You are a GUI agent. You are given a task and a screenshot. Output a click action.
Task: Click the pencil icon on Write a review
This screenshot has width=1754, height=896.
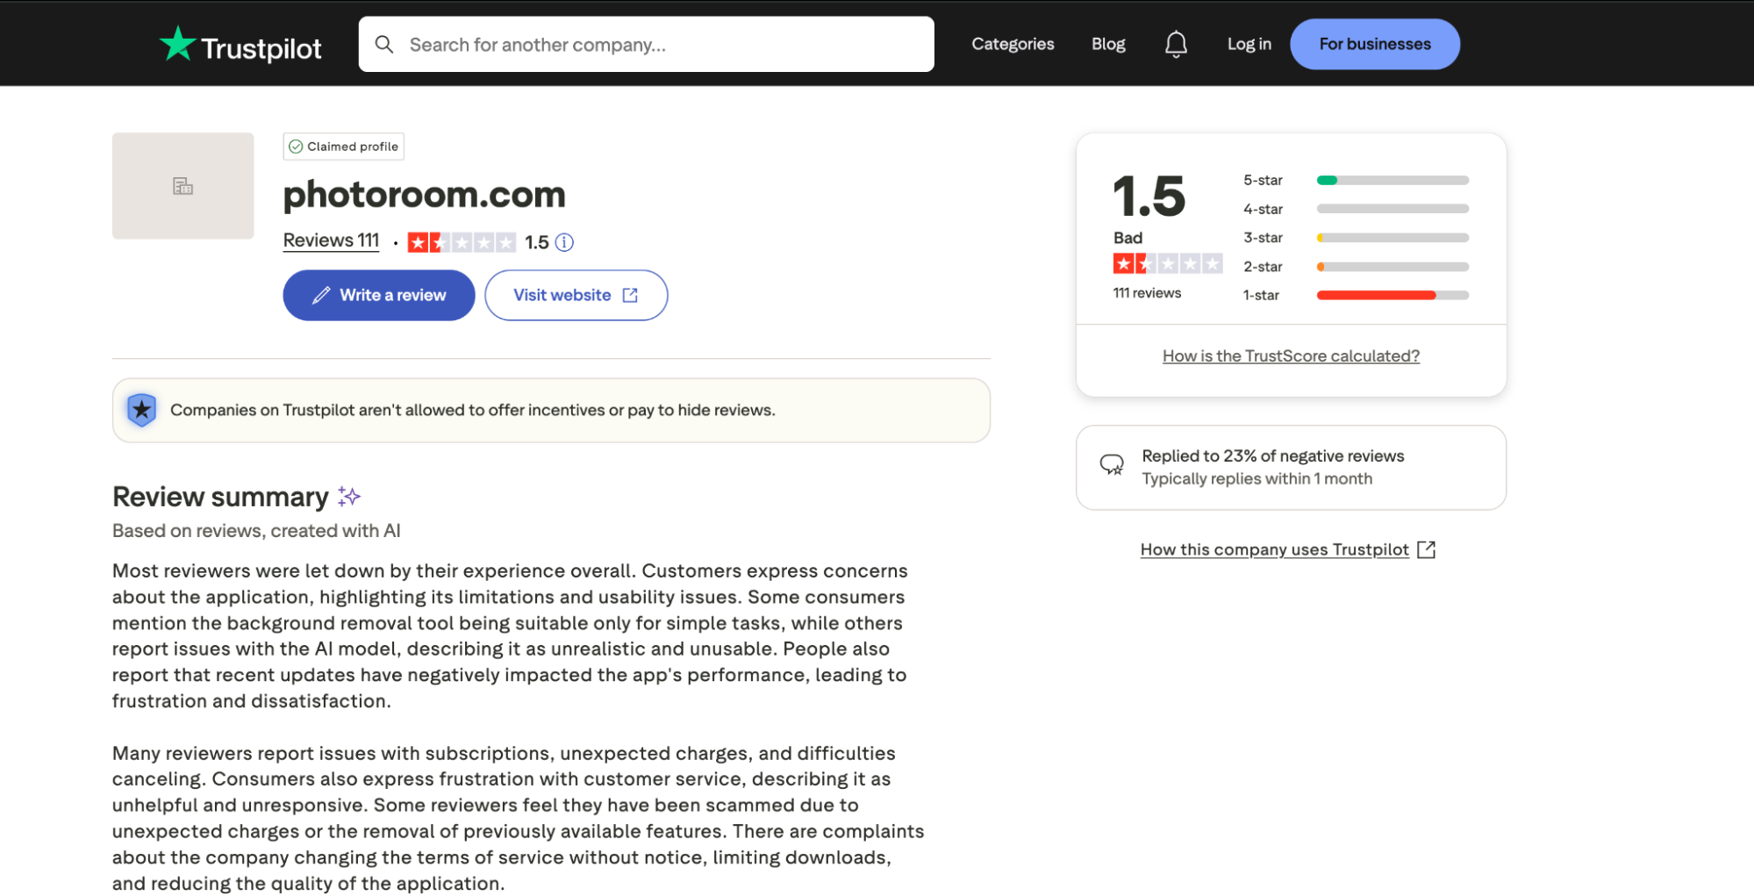pos(321,295)
